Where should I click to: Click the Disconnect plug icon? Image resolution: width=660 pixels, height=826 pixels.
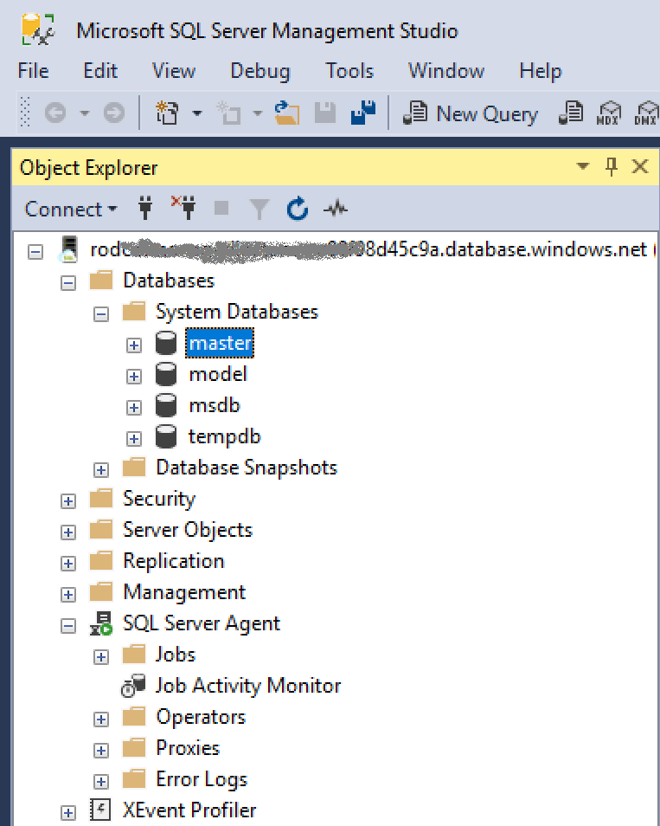183,209
